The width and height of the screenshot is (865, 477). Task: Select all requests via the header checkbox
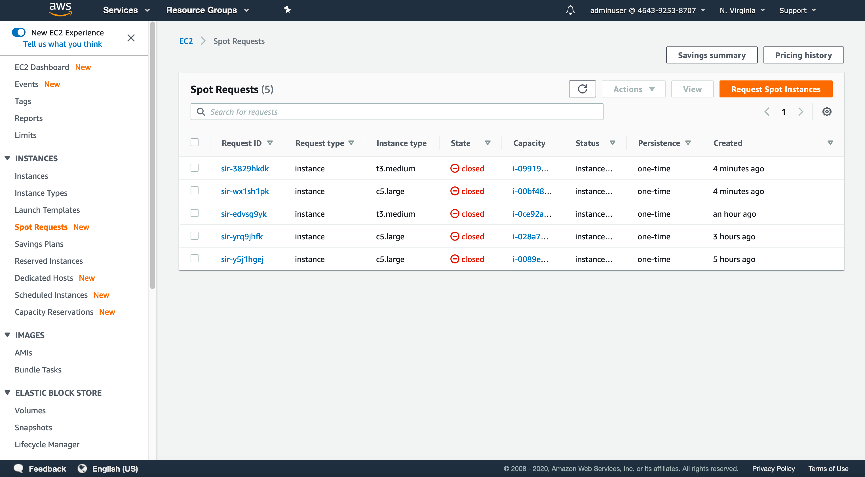(195, 142)
